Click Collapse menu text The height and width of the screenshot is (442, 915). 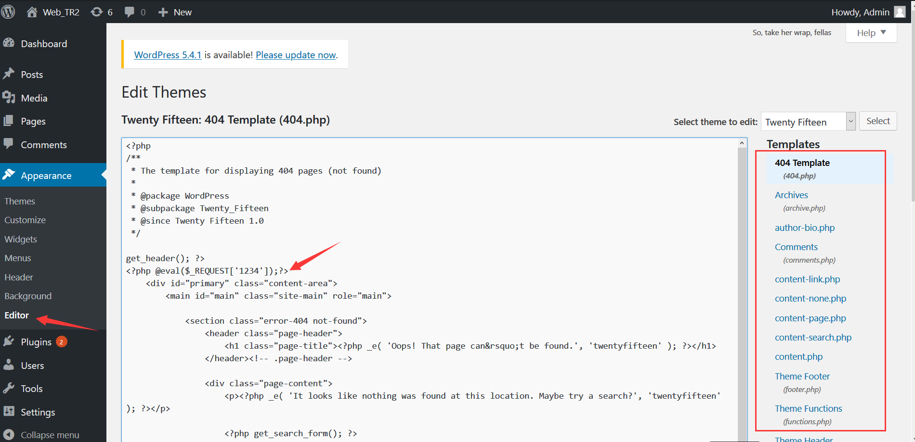pyautogui.click(x=50, y=435)
